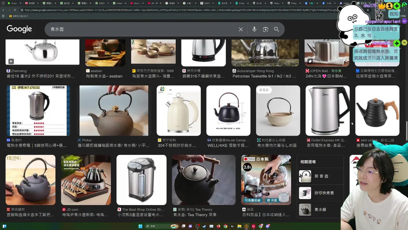Clear the Google search box with X
Screen dimensions: 408x230
[x=241, y=29]
